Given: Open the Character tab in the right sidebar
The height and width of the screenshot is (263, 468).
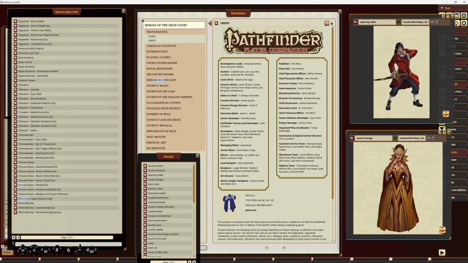Looking at the screenshot, I should click(x=461, y=152).
